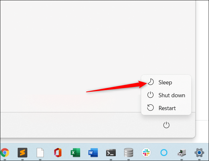The width and height of the screenshot is (209, 161).
Task: Click Restart in the power menu
Action: pos(167,108)
